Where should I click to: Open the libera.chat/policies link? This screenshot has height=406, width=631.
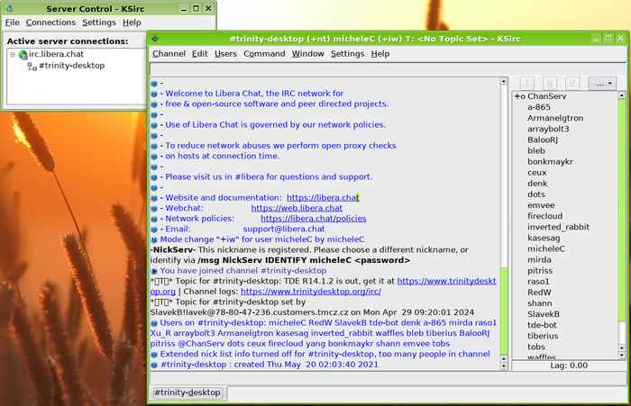[314, 219]
